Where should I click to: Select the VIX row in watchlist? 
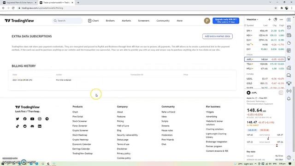pyautogui.click(x=265, y=45)
